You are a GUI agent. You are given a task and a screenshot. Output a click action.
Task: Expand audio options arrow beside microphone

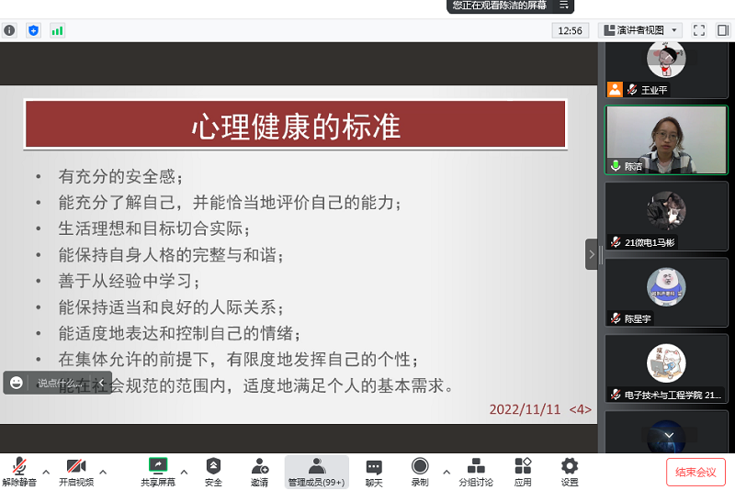tap(46, 473)
